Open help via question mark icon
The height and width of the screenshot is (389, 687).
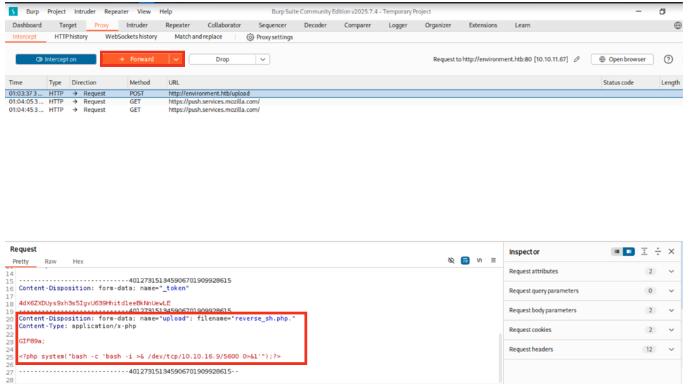668,59
